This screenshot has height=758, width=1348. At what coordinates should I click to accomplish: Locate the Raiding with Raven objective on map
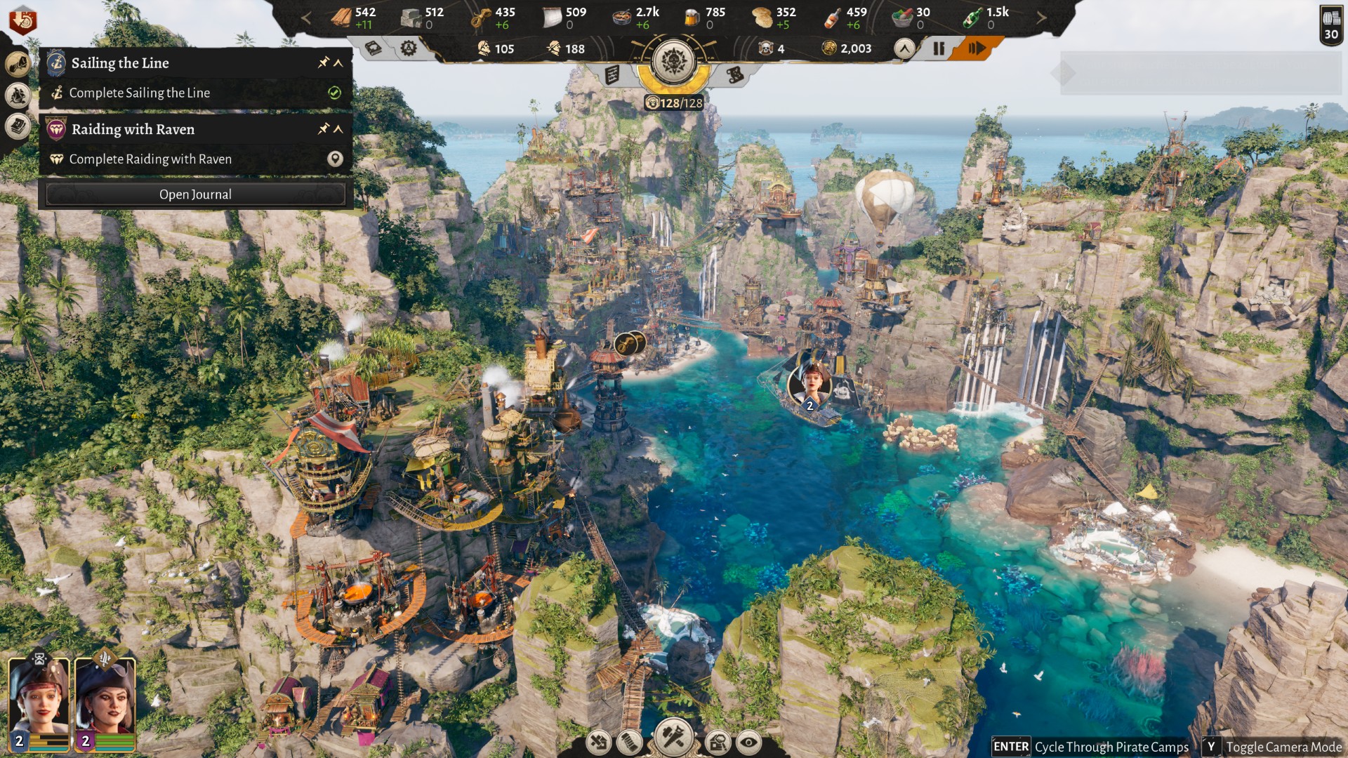coord(335,159)
